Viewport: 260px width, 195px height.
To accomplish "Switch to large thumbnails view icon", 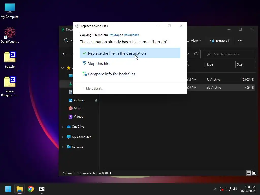I will point(254,173).
